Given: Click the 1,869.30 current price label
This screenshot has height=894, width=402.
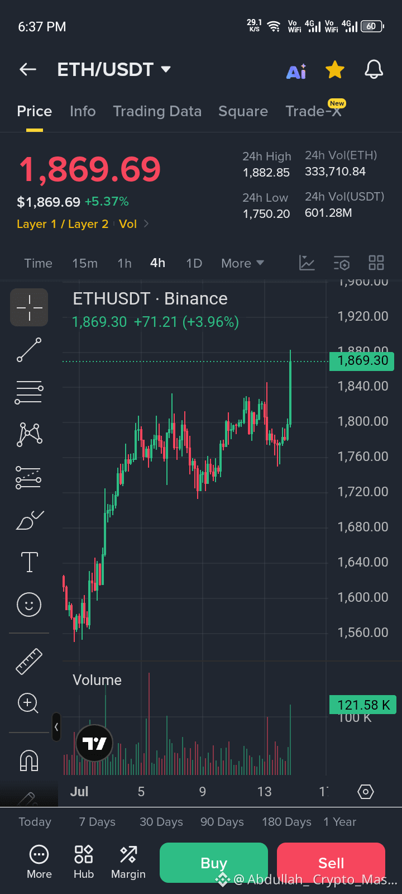Looking at the screenshot, I should click(362, 361).
